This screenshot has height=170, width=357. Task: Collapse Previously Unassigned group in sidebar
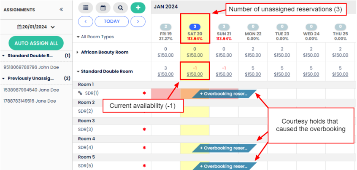point(4,78)
